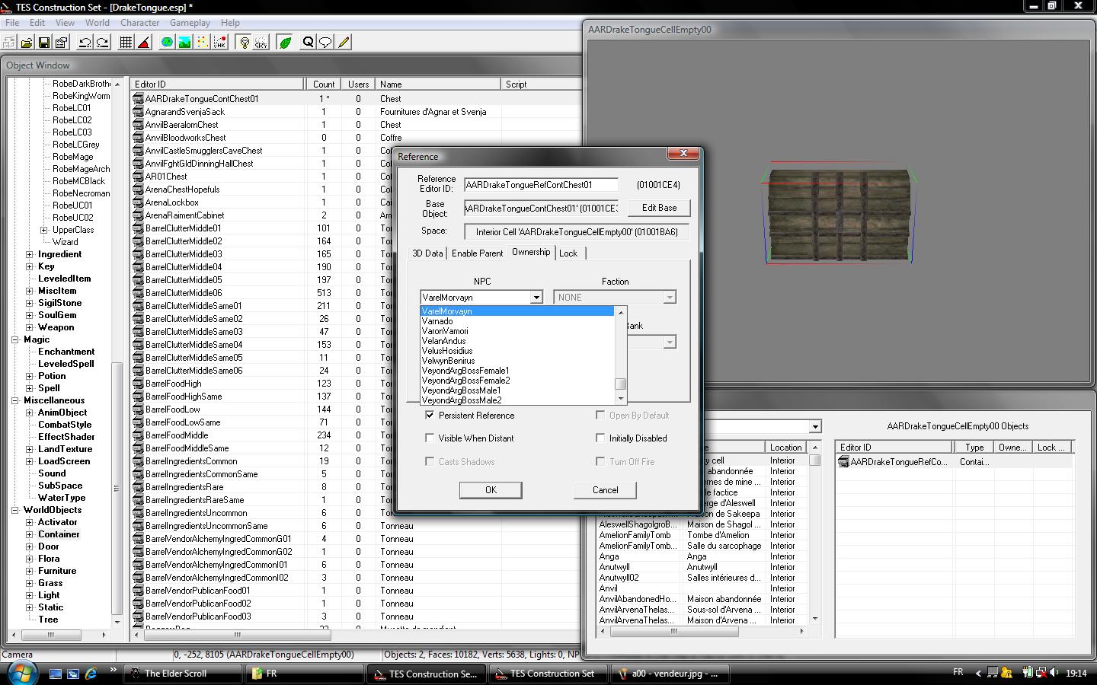Image resolution: width=1097 pixels, height=685 pixels.
Task: Collapse the WorldObjects tree category
Action: (x=14, y=510)
